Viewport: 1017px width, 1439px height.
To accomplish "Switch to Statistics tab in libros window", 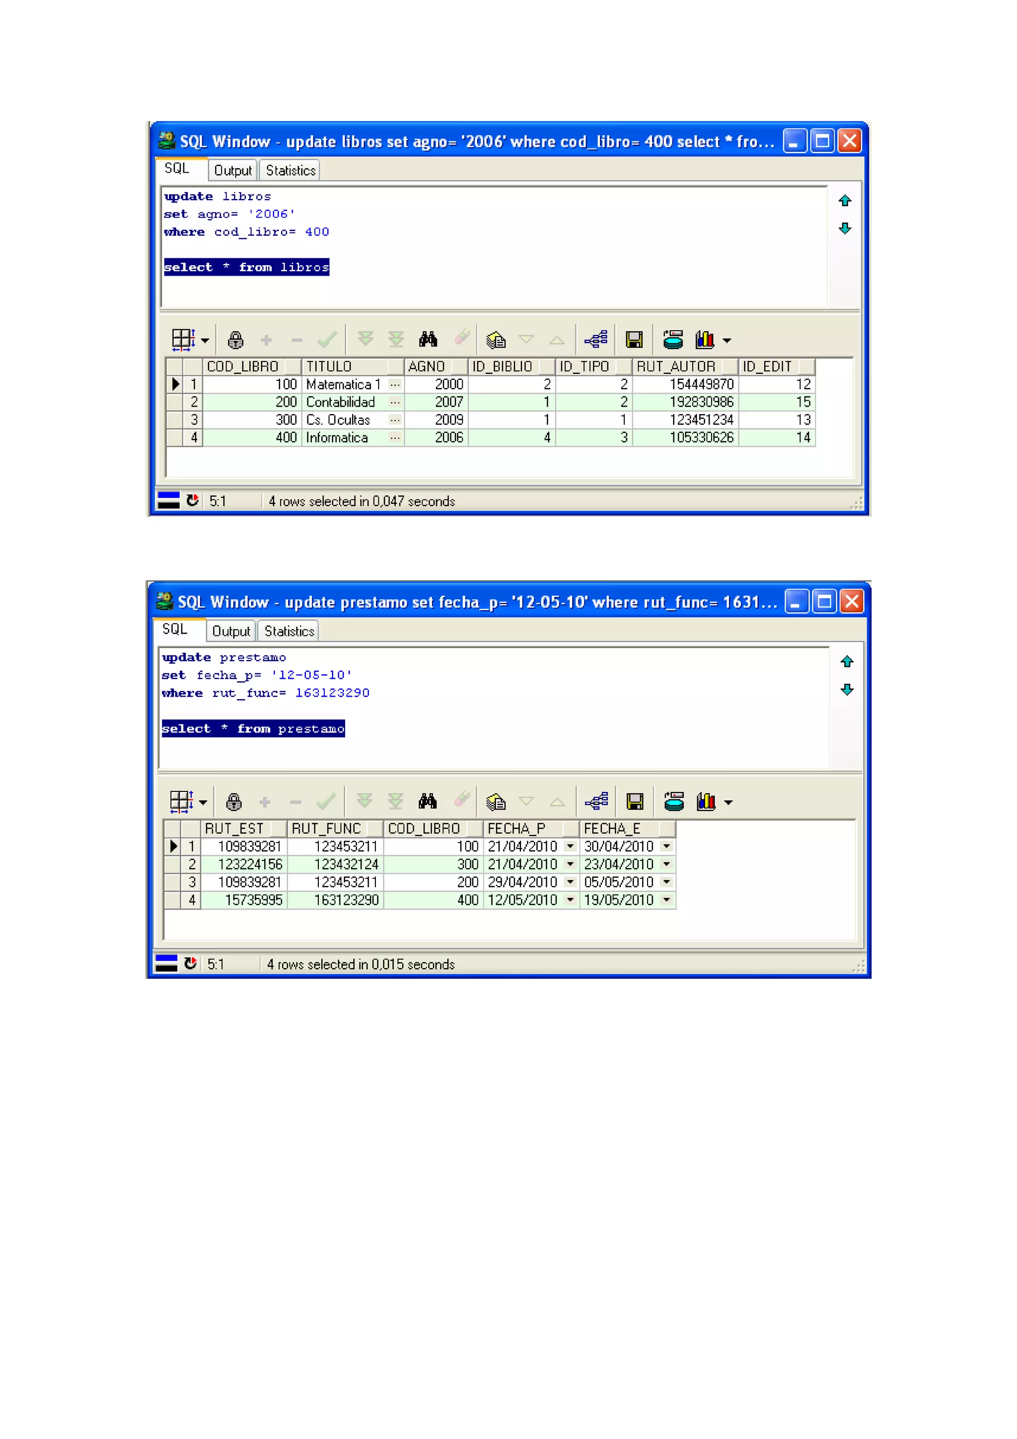I will coord(291,170).
